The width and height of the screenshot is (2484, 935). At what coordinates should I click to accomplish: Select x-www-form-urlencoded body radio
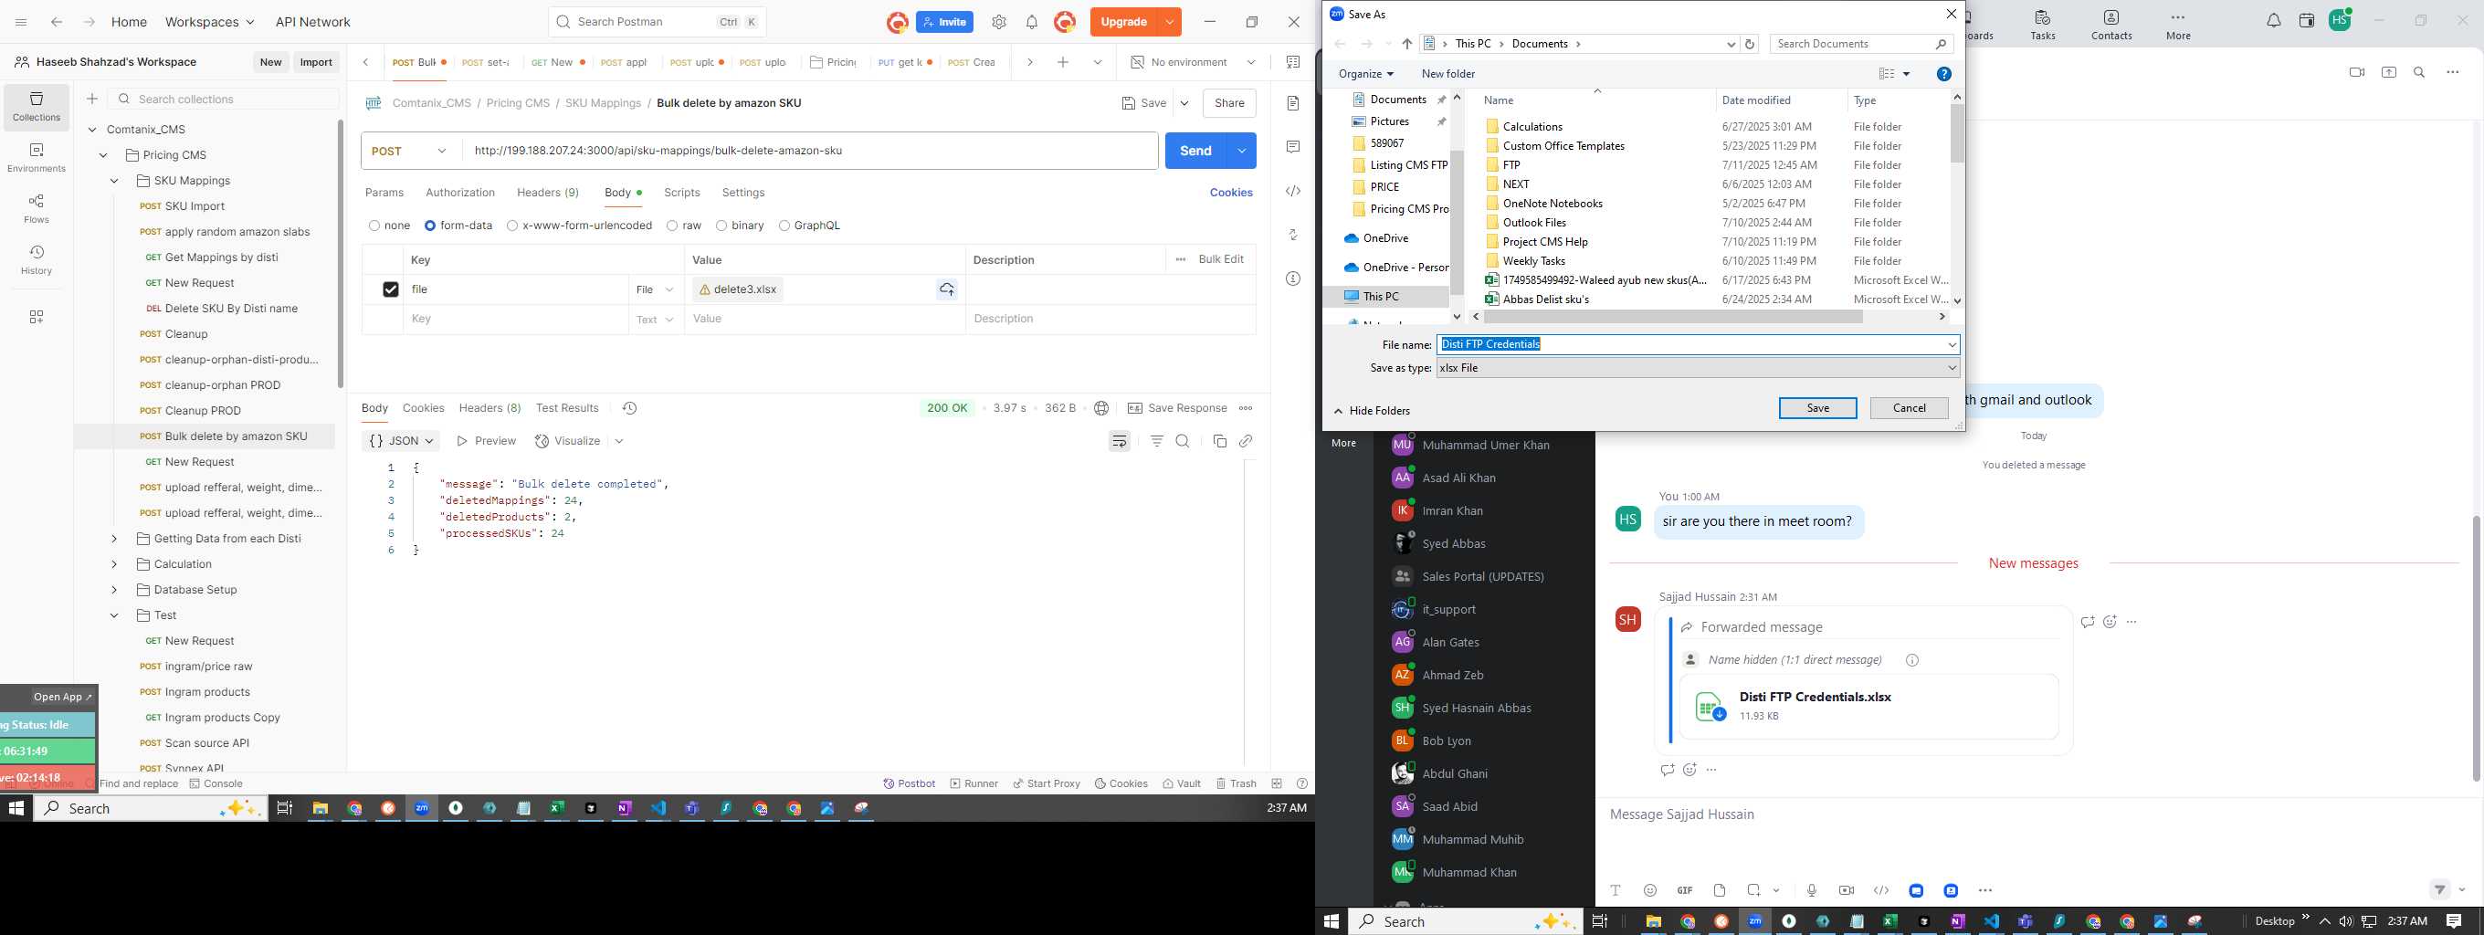coord(512,226)
